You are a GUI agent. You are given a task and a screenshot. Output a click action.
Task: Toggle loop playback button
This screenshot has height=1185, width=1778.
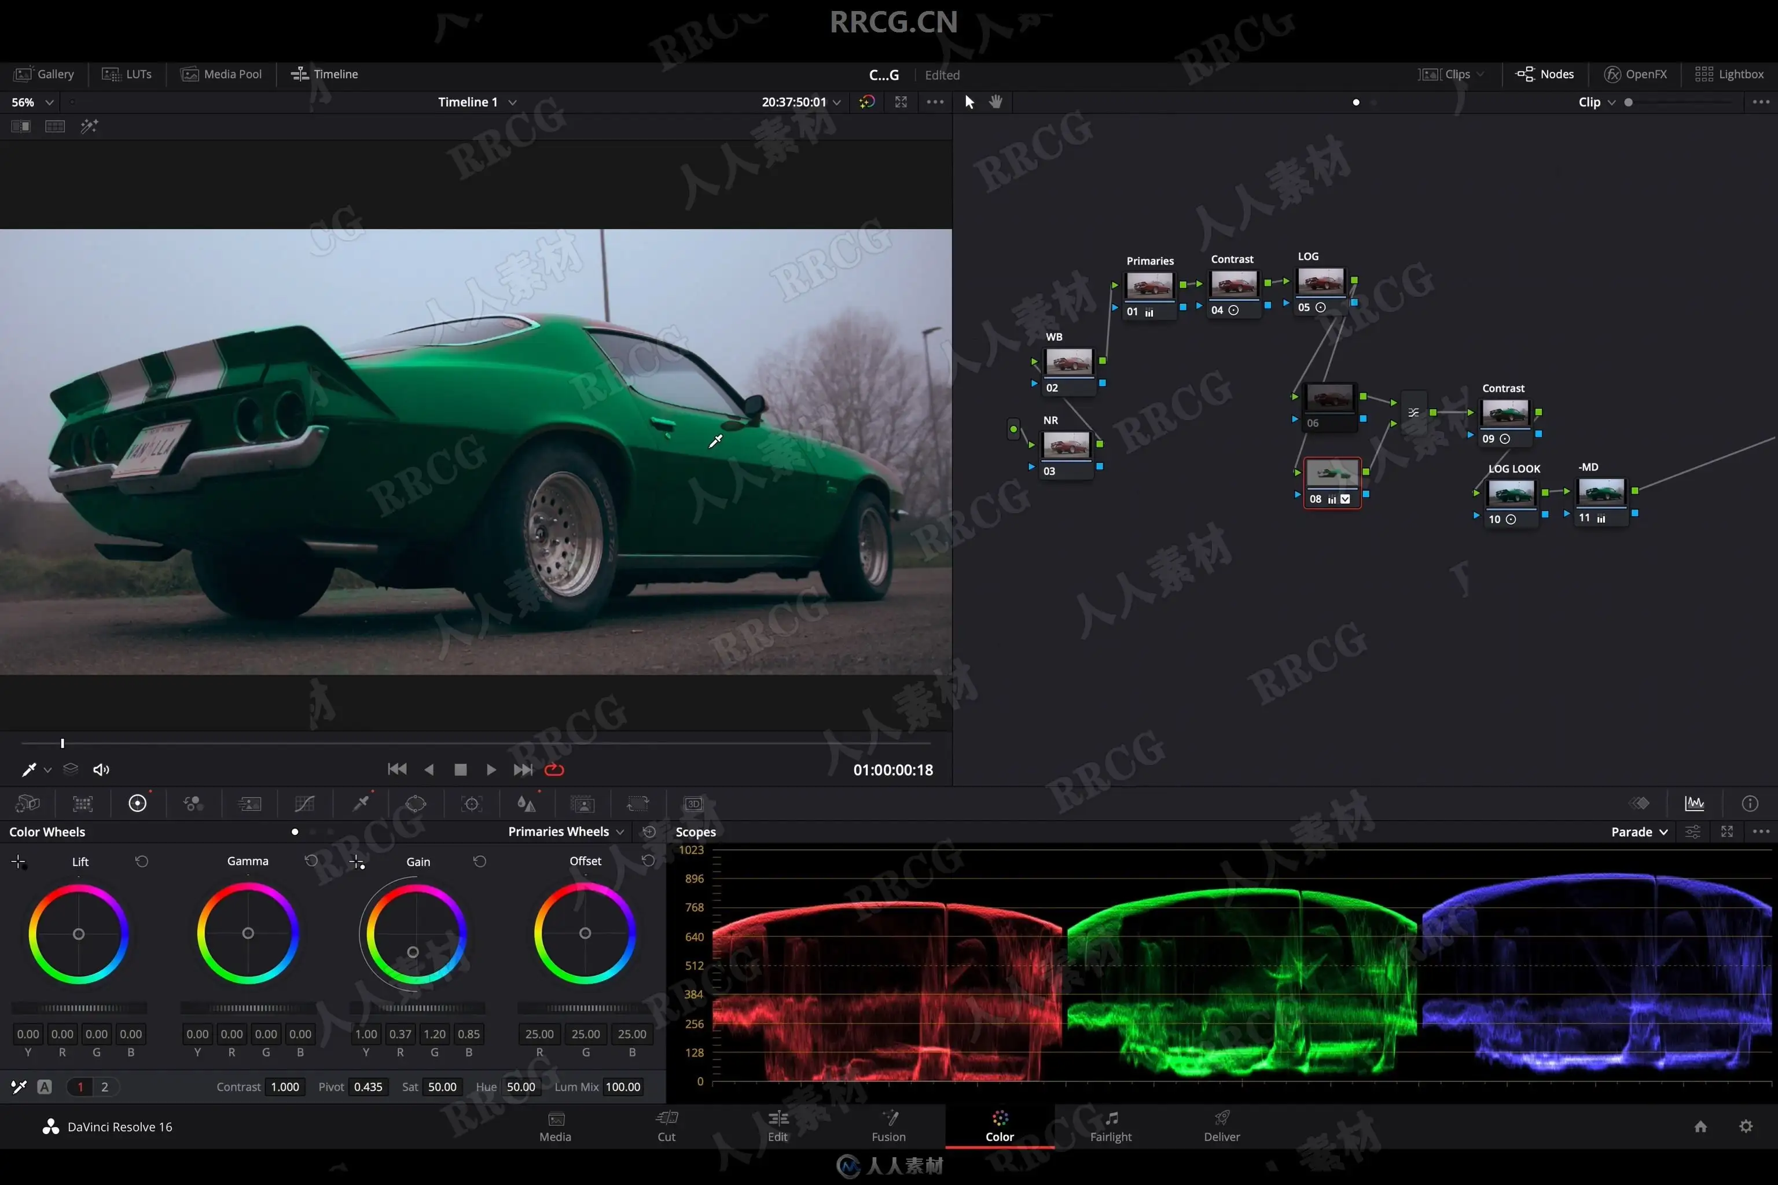coord(554,770)
